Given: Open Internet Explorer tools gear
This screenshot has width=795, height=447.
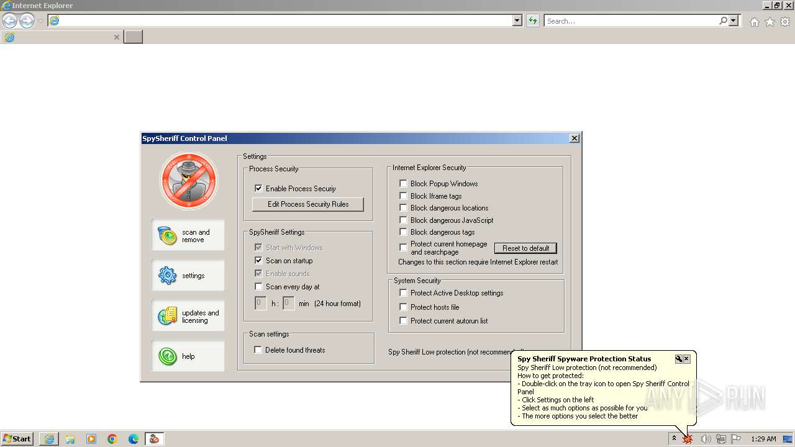Looking at the screenshot, I should (785, 22).
